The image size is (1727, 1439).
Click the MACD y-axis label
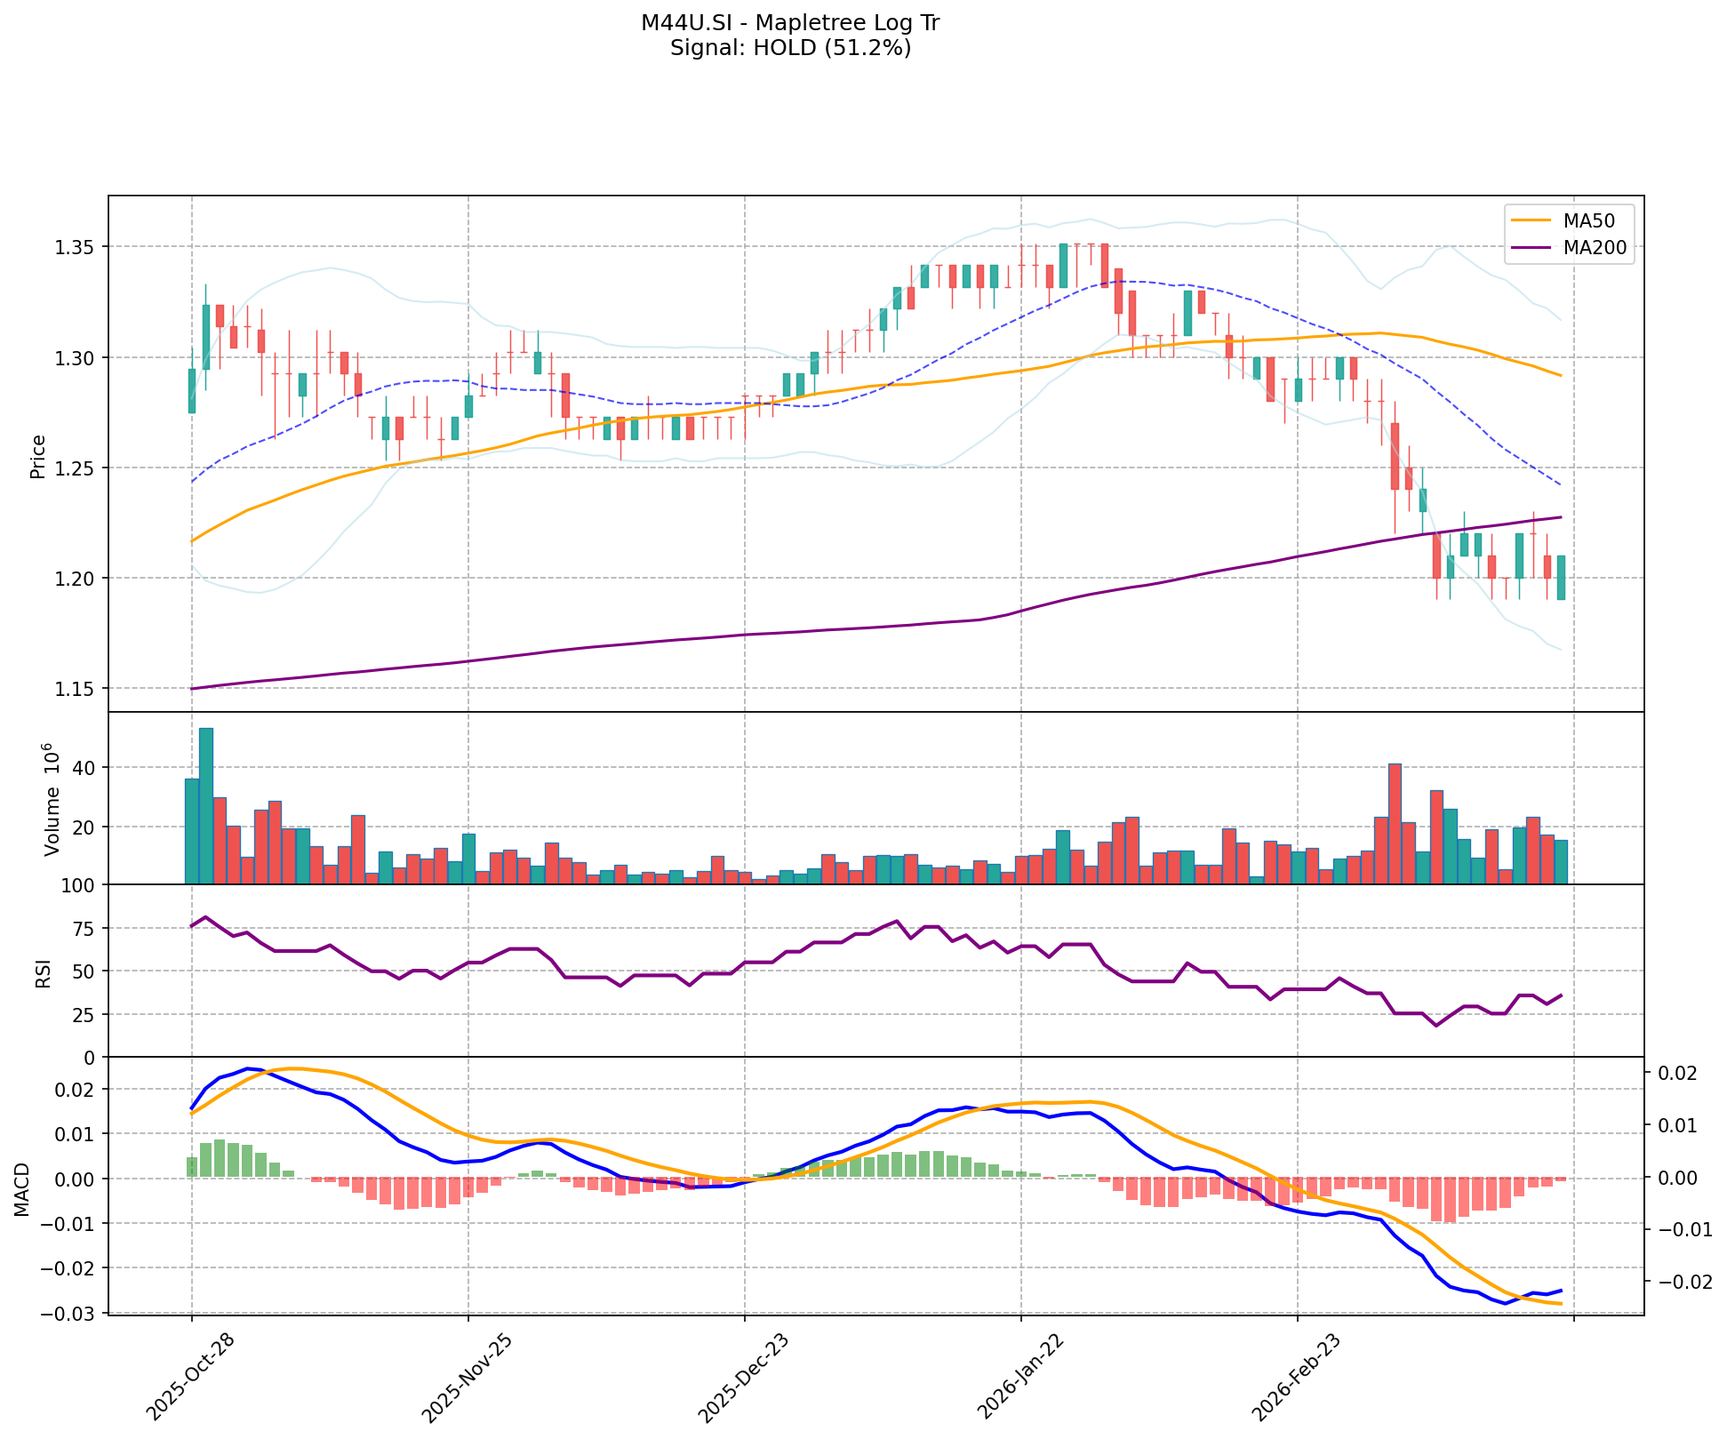tap(21, 1189)
